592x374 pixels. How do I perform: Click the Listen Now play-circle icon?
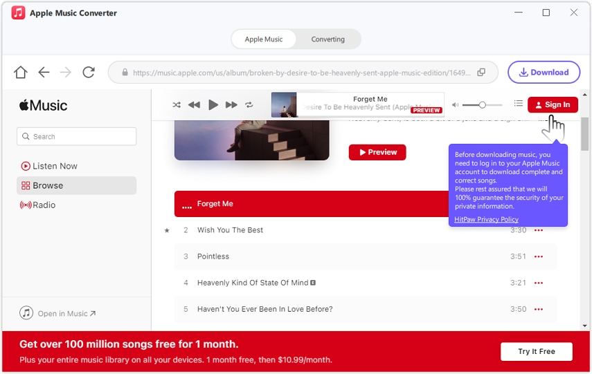tap(26, 166)
